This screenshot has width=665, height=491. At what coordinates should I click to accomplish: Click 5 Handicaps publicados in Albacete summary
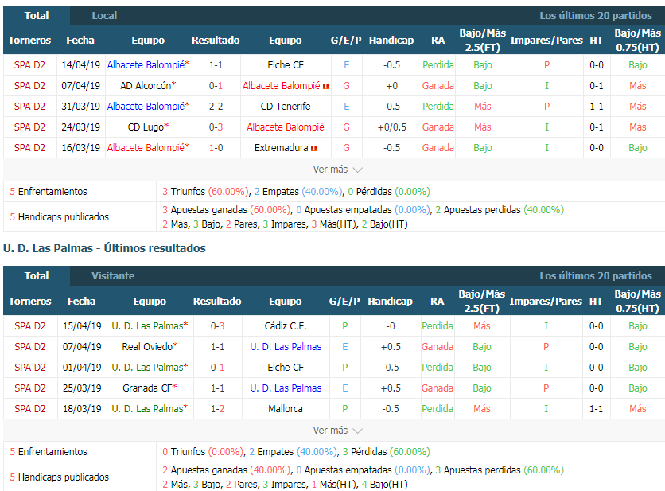[x=60, y=217]
